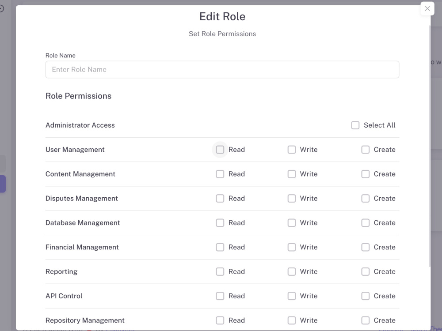Select Read for Financial Management

(220, 247)
